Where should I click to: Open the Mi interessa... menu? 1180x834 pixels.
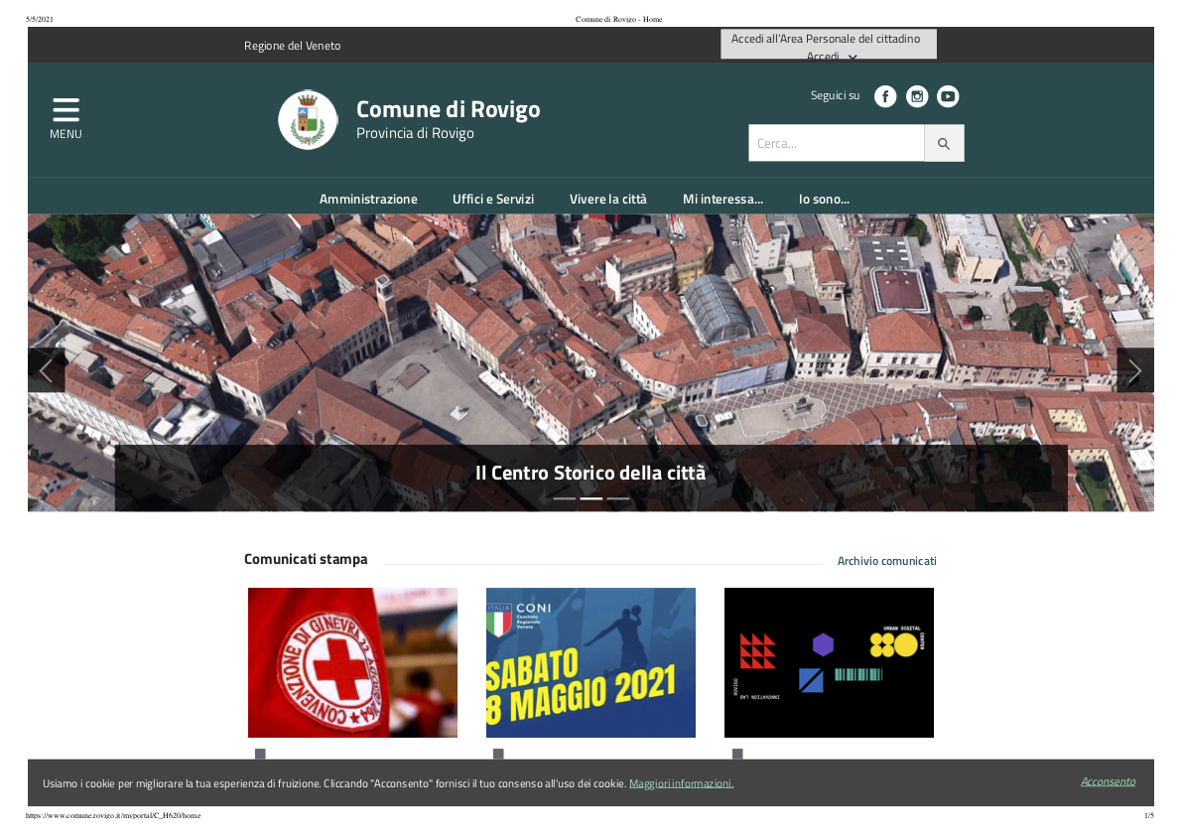coord(722,199)
